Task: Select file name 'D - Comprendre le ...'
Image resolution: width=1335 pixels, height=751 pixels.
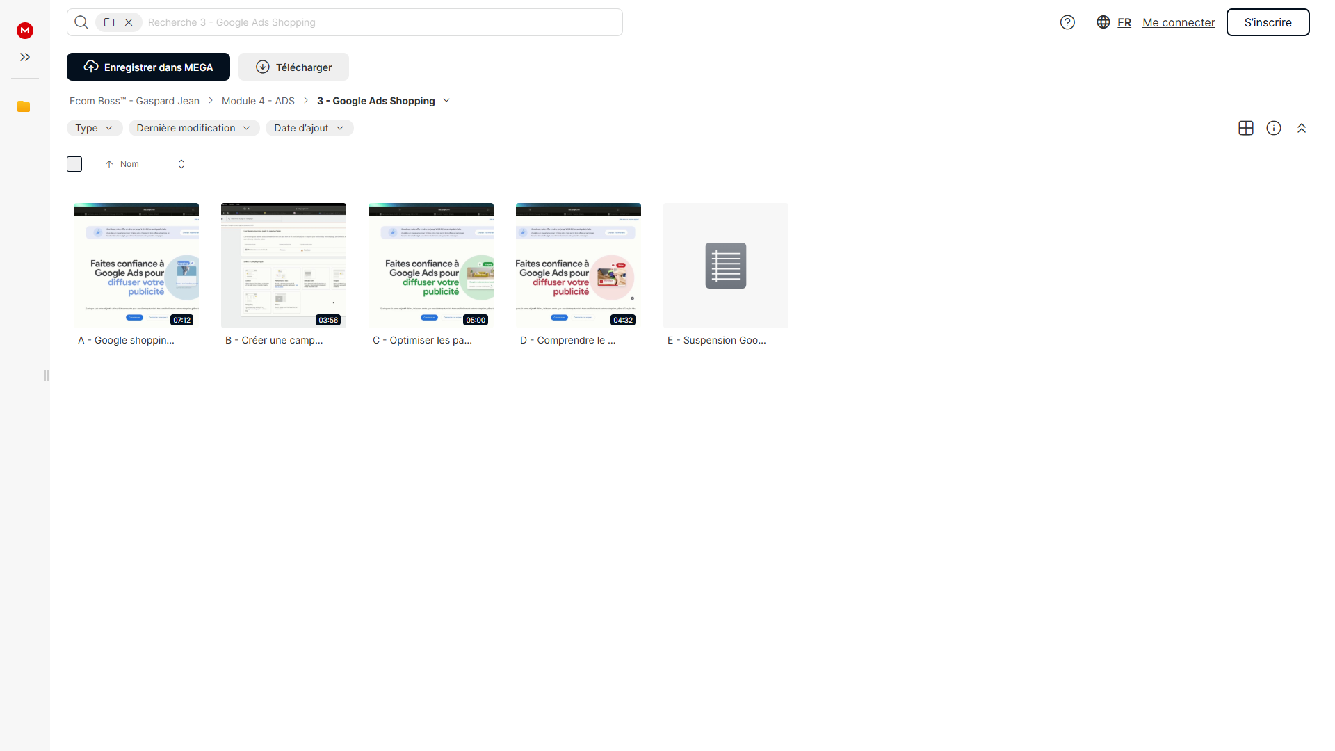Action: [x=568, y=340]
